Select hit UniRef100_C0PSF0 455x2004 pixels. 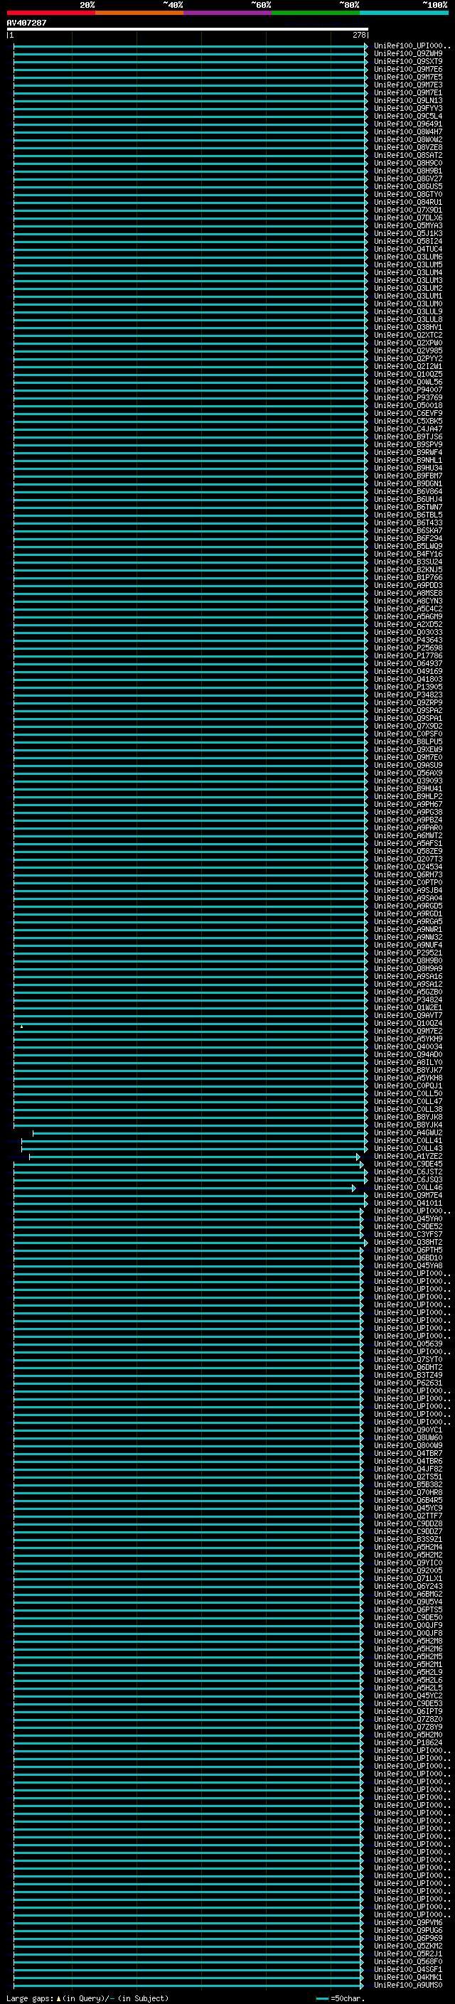coord(408,734)
